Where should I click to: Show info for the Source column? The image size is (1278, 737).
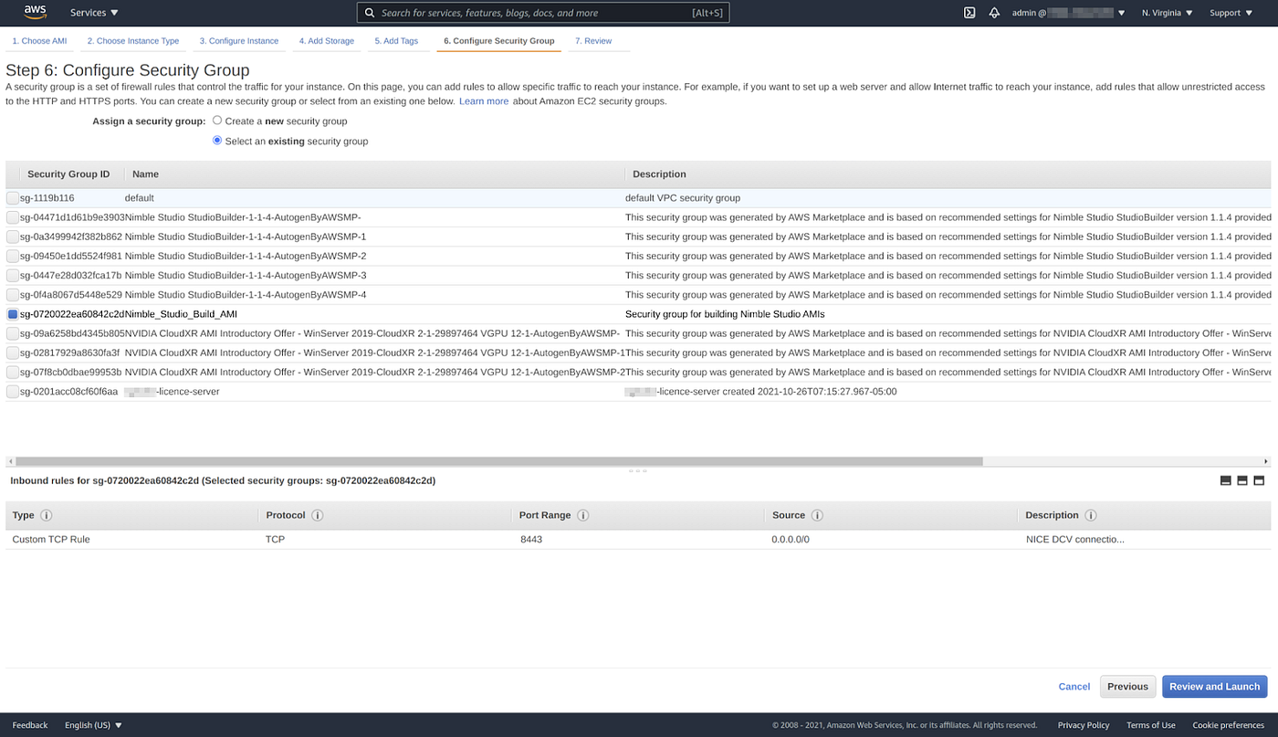click(x=817, y=515)
